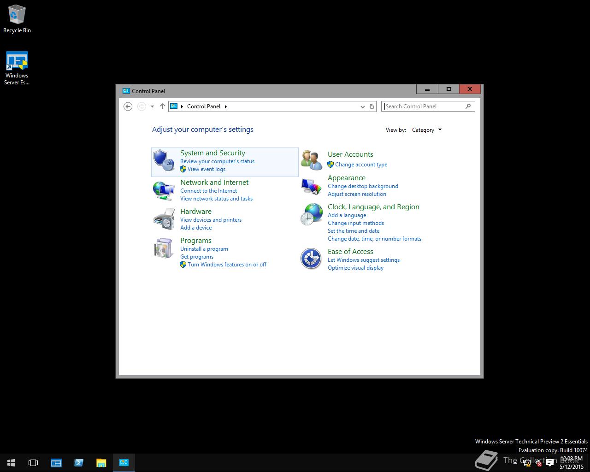Open the Hardware category
Screen dimensions: 590x472
pos(196,212)
